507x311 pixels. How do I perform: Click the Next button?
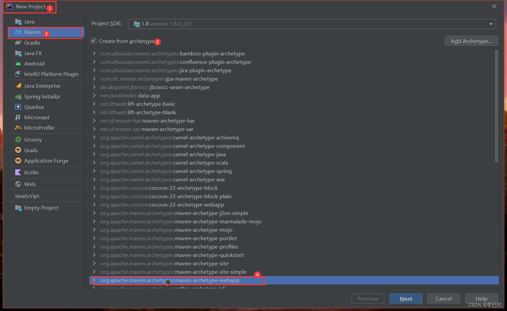click(x=406, y=299)
